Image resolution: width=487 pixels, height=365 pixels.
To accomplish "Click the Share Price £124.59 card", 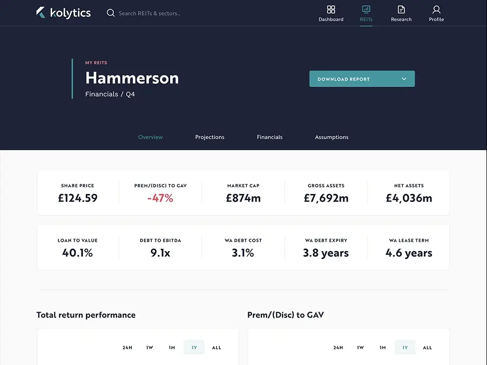I will click(x=78, y=193).
